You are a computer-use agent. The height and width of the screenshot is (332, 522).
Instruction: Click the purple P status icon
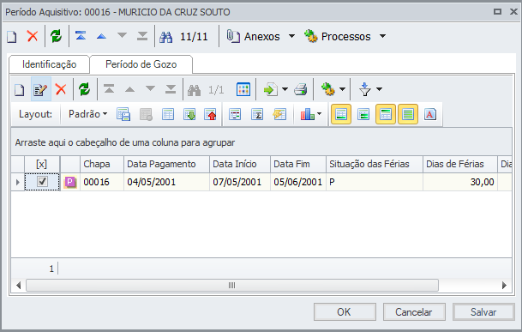click(70, 182)
